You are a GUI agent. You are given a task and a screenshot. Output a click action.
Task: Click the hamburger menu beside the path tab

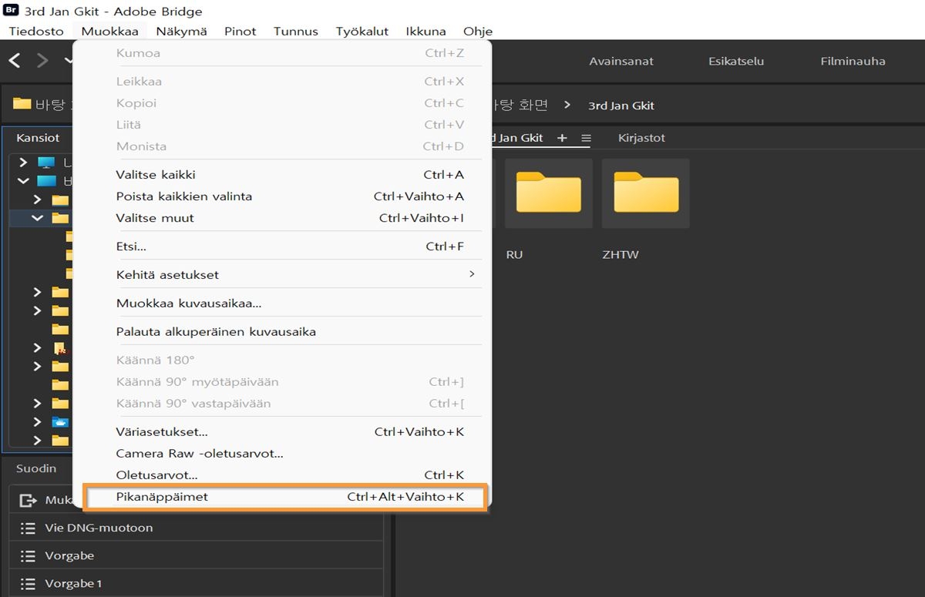click(x=587, y=138)
